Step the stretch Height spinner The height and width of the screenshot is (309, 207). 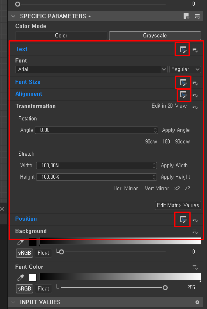154,177
